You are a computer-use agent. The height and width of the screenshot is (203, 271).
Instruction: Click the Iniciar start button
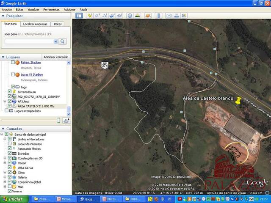coord(14,199)
